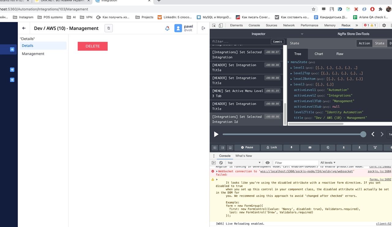Open the POS systems bookmark folder

tap(50, 17)
